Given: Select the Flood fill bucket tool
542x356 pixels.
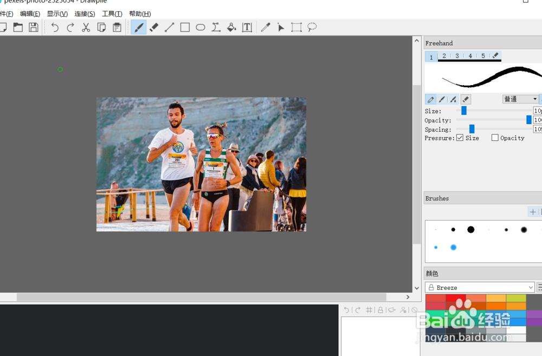Looking at the screenshot, I should pyautogui.click(x=231, y=27).
